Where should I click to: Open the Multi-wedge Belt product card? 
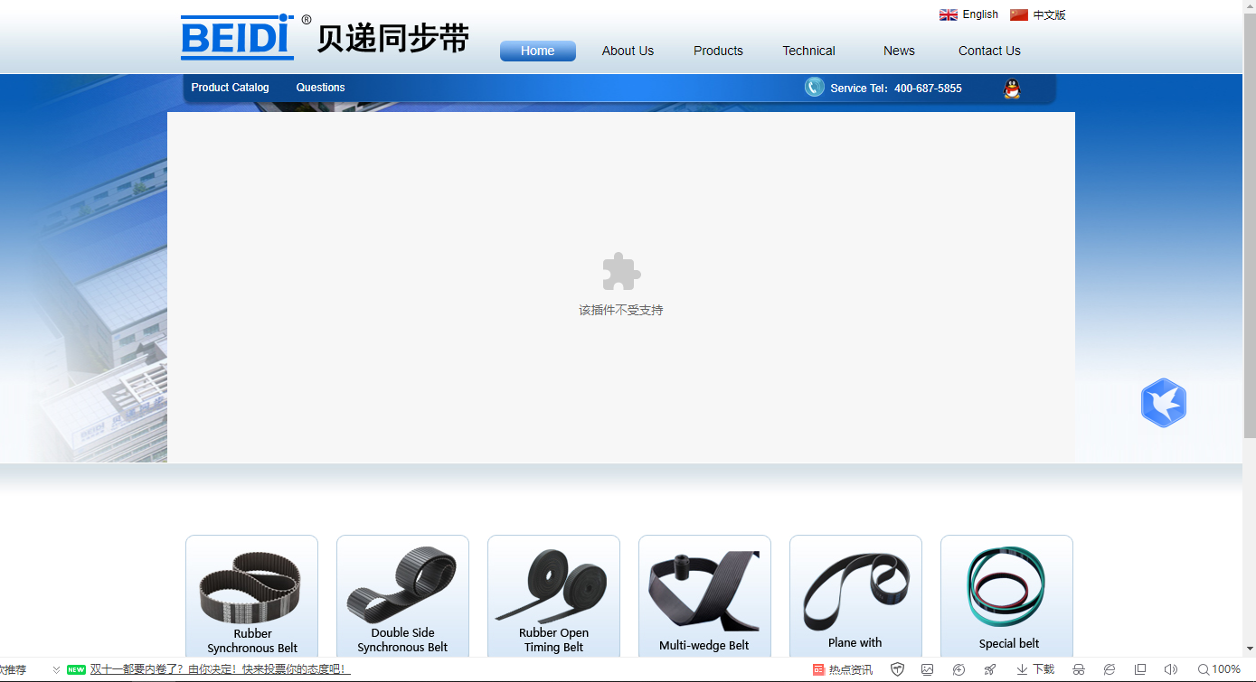(x=704, y=596)
